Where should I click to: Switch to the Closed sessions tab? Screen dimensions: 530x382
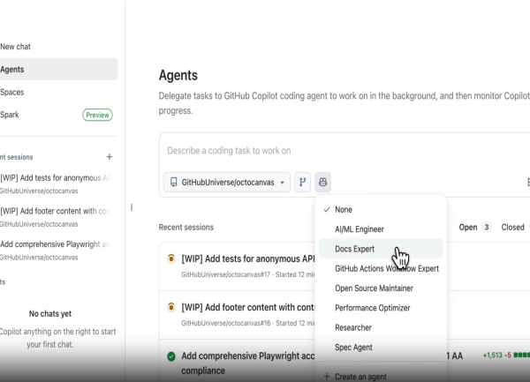(x=512, y=228)
